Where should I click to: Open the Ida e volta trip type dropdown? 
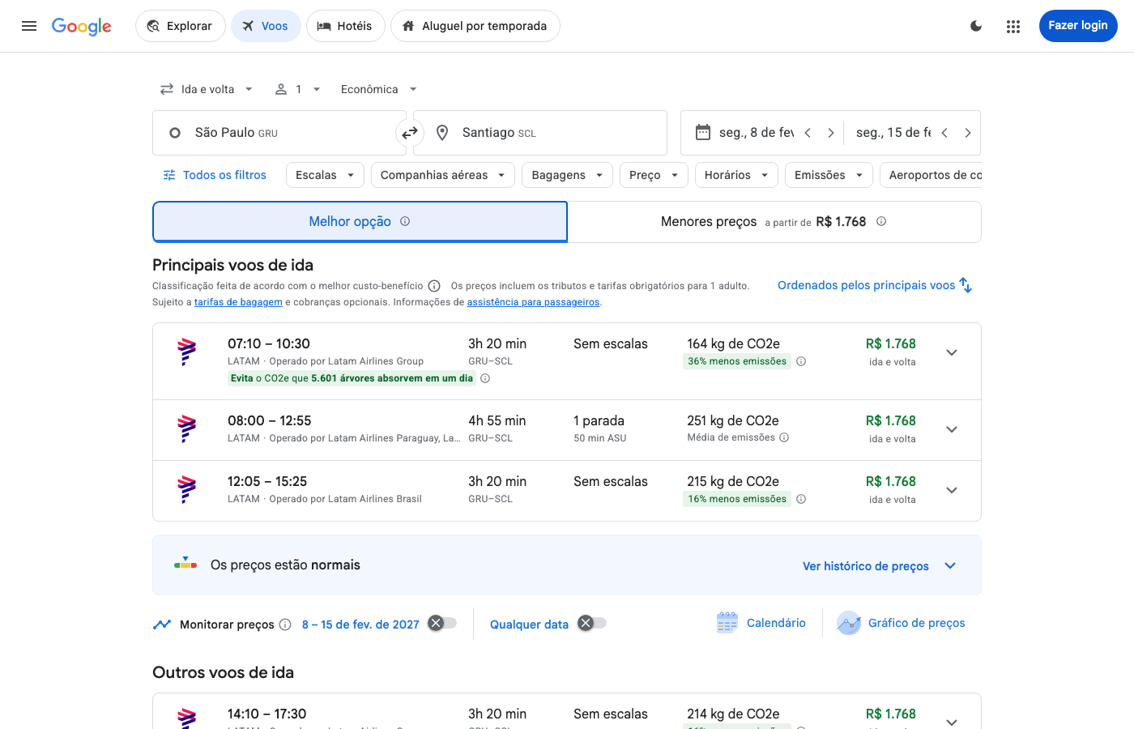(207, 89)
